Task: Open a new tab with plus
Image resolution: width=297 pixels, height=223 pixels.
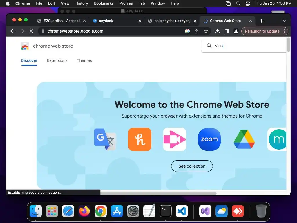Action: [262, 21]
